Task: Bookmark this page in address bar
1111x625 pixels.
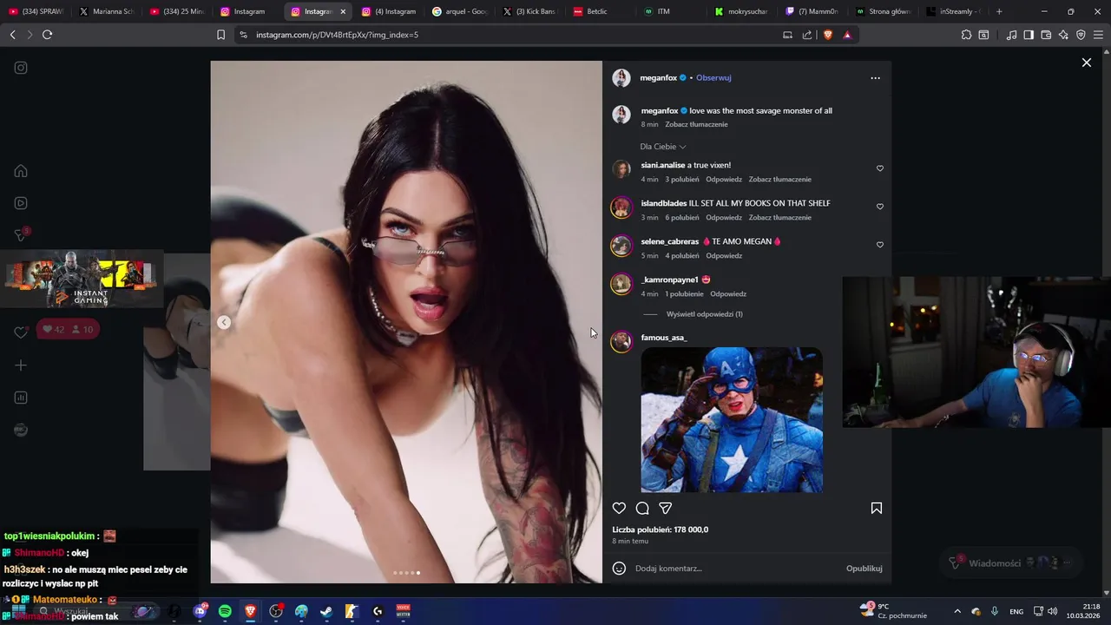Action: 220,35
